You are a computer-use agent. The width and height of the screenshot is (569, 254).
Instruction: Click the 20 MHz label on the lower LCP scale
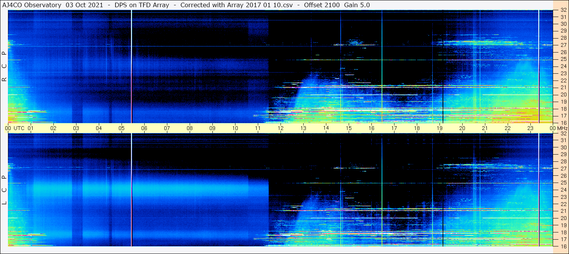(x=563, y=218)
